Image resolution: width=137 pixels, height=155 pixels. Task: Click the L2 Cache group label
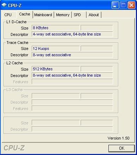[14, 63]
